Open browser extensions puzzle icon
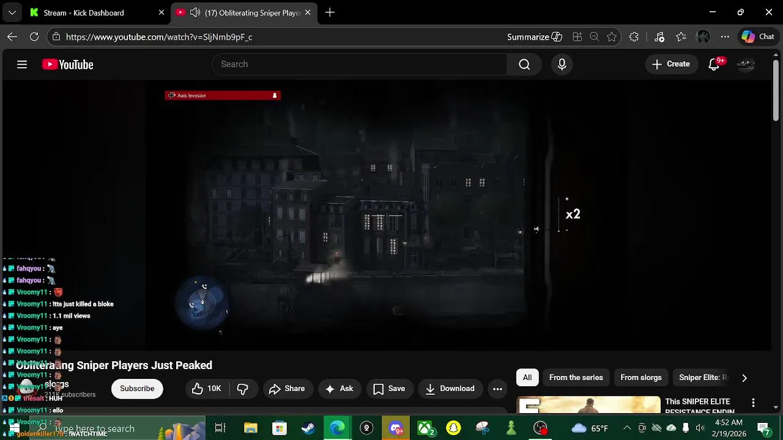The width and height of the screenshot is (783, 440). pos(634,37)
